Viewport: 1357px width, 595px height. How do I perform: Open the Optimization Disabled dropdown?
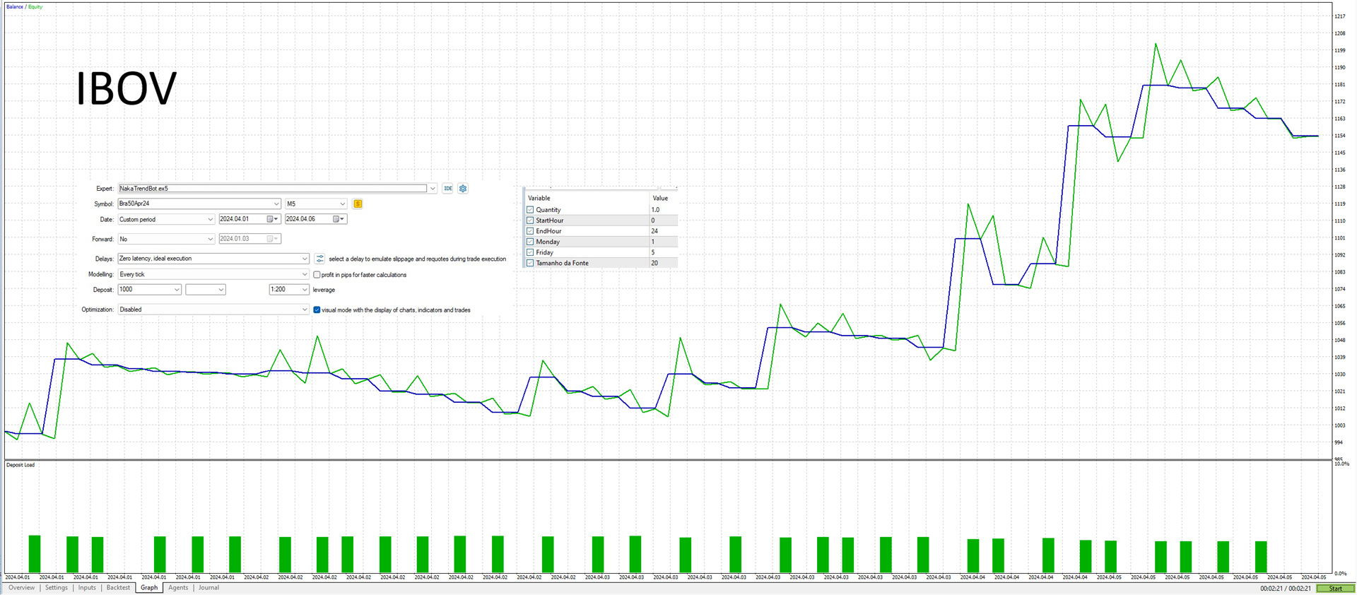[x=213, y=310]
